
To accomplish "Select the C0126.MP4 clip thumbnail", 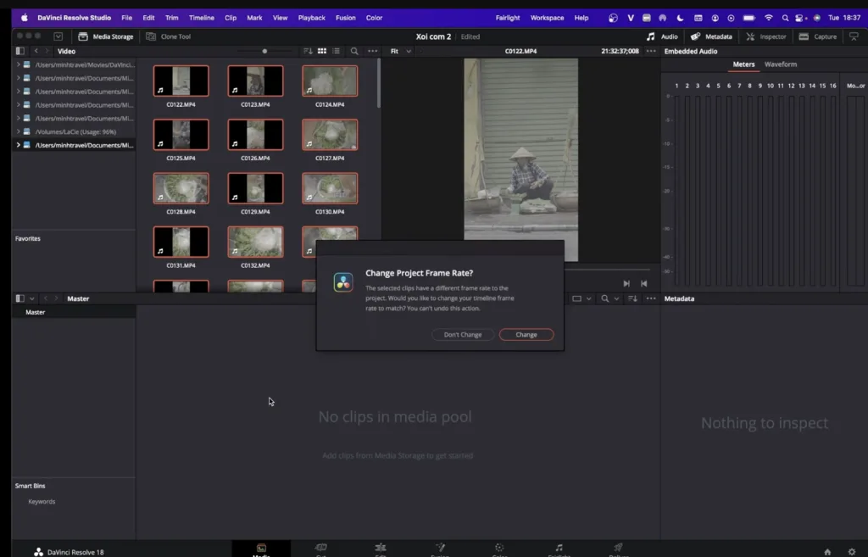I will coord(255,135).
